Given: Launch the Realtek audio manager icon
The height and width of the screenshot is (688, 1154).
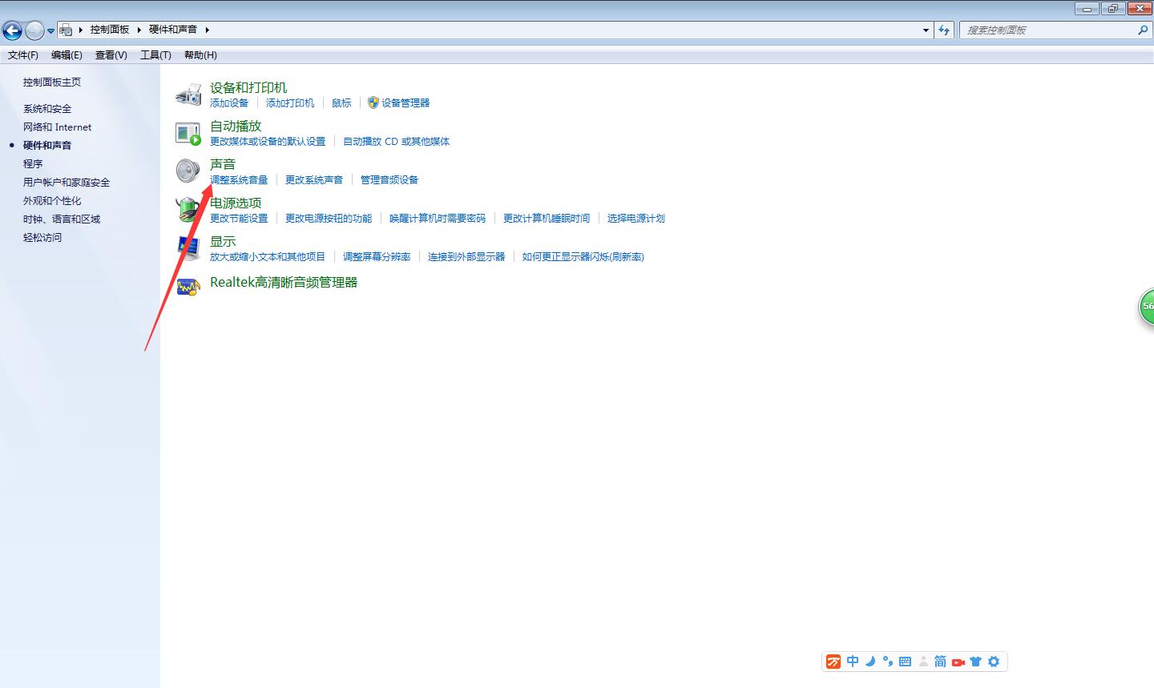Looking at the screenshot, I should 188,286.
